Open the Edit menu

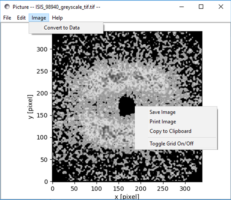(21, 18)
